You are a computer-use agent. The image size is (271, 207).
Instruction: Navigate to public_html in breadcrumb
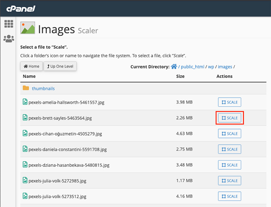click(x=192, y=67)
